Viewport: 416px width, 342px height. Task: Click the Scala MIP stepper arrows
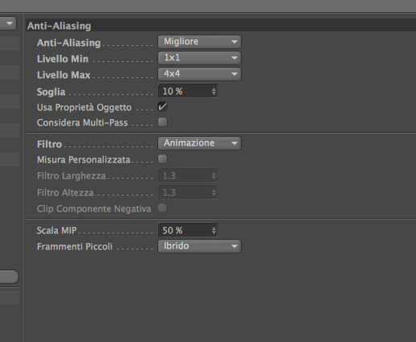(214, 230)
